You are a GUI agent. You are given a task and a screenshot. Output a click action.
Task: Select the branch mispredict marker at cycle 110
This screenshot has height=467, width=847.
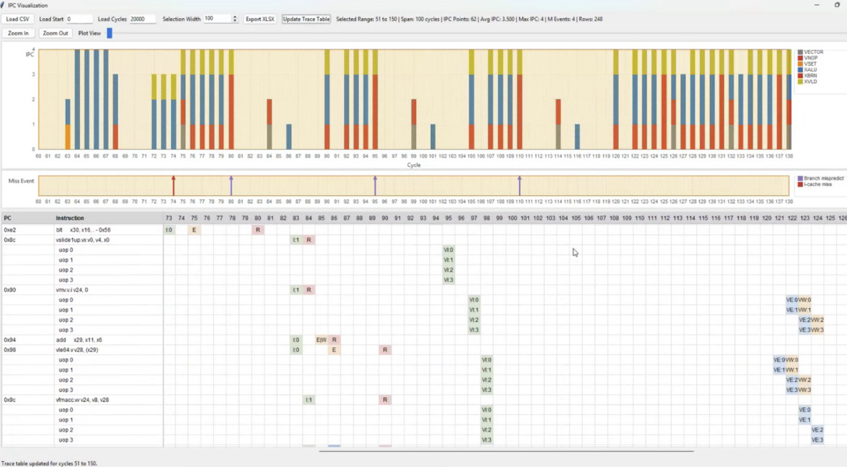(x=519, y=185)
